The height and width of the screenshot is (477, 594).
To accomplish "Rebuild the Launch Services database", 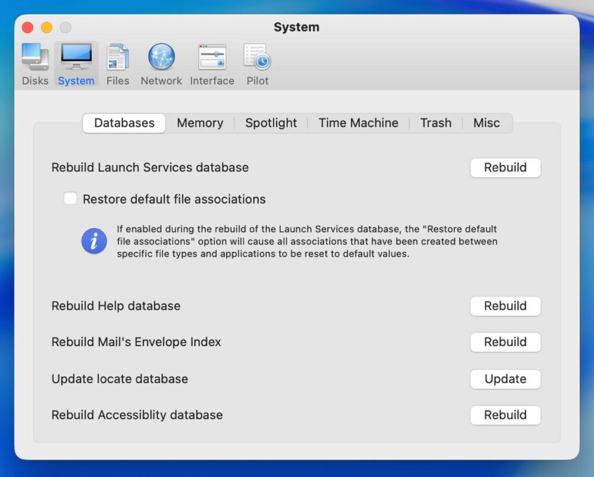I will (x=505, y=168).
